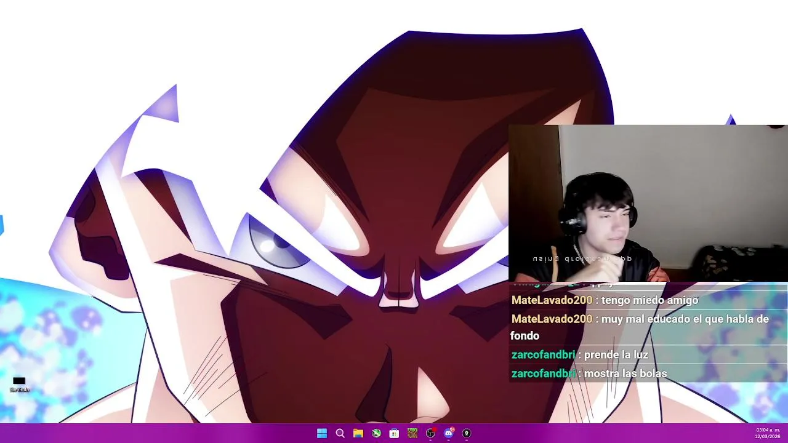Click username zarcofandbri beside 'prende la luz'

coord(543,354)
